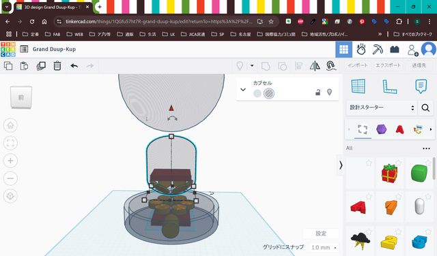437x256 pixels.
Task: Select the red letter A category
Action: 399,129
